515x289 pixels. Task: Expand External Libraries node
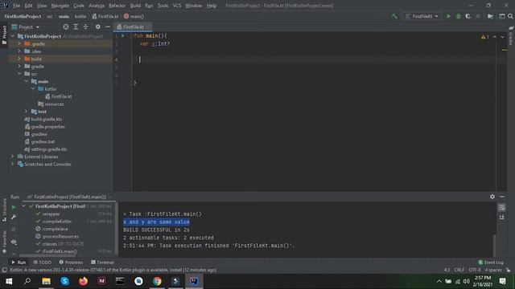pyautogui.click(x=13, y=157)
